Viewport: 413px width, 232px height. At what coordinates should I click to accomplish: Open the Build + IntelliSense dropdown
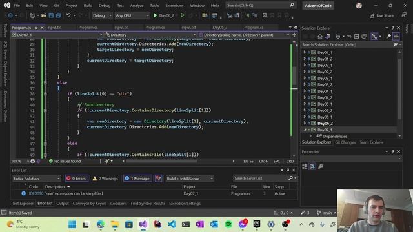pos(190,179)
